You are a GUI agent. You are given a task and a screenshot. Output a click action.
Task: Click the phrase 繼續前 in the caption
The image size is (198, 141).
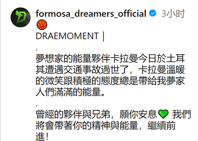161,126
